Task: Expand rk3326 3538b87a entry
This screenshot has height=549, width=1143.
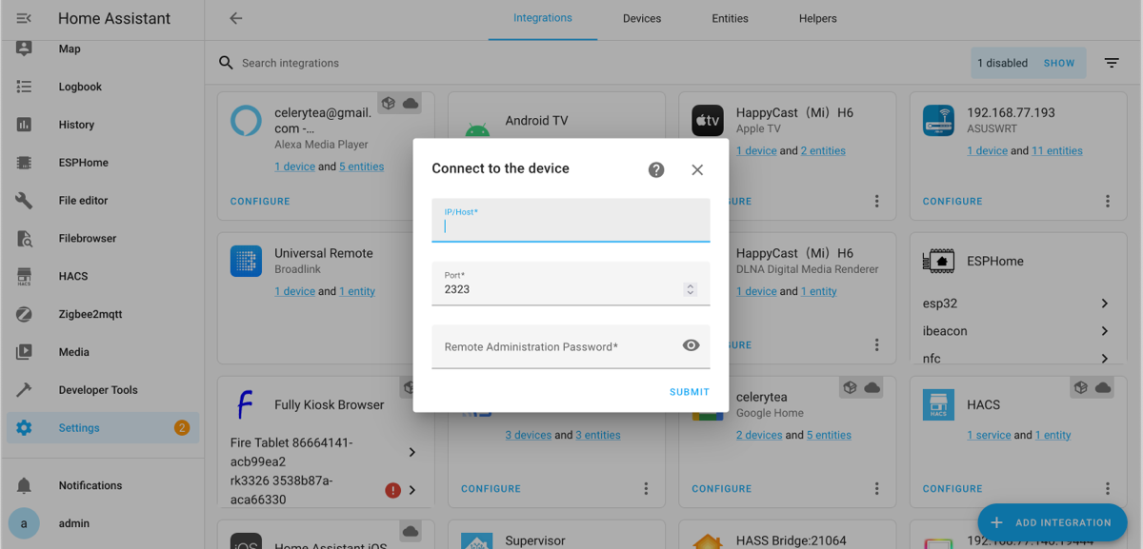Action: (412, 490)
